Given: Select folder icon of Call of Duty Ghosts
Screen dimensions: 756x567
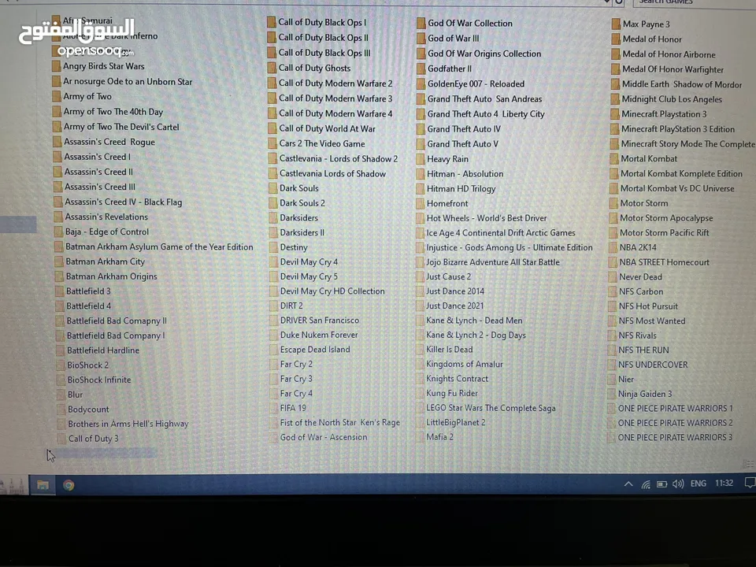Looking at the screenshot, I should click(272, 68).
